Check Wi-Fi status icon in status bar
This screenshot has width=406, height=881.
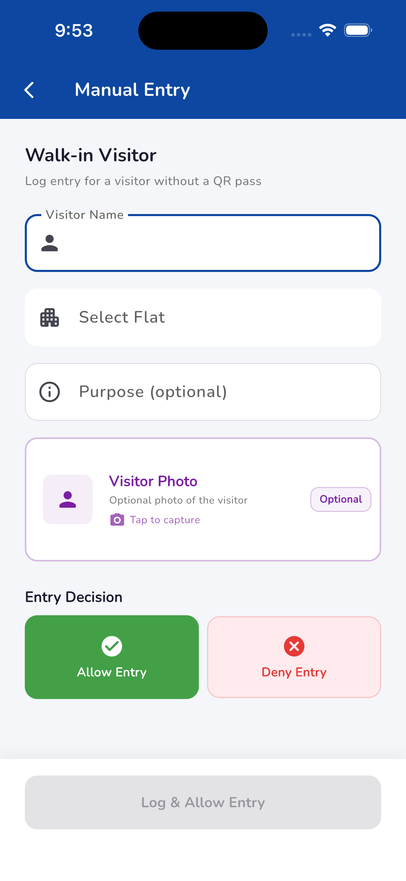click(x=327, y=30)
